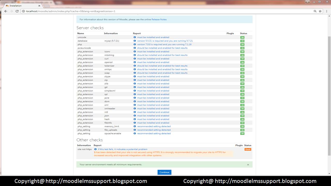
Task: Bookmark the page using the star icon
Action: pos(320,11)
